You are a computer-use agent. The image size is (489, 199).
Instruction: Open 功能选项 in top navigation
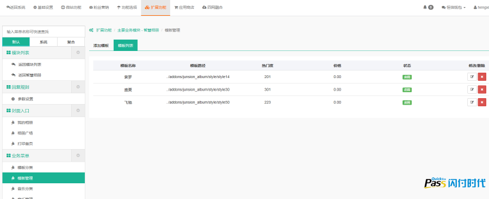click(127, 7)
